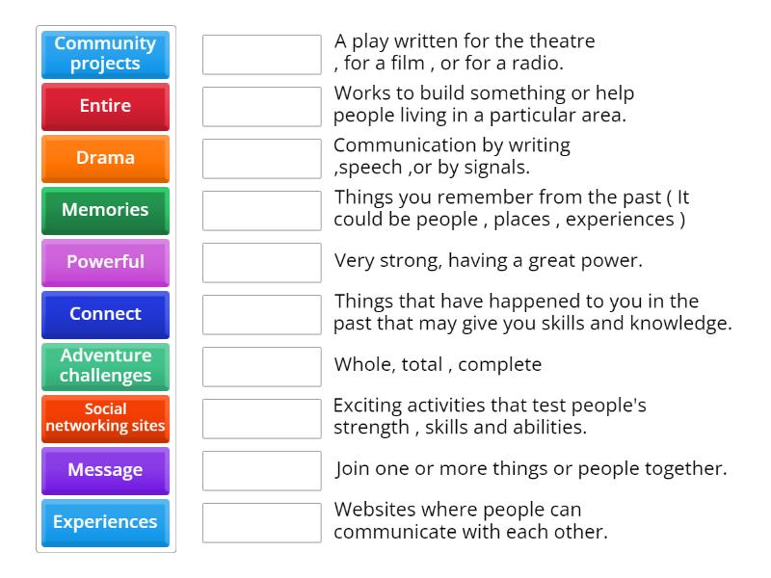Select answer slot for 'Works to build something'

pyautogui.click(x=261, y=106)
